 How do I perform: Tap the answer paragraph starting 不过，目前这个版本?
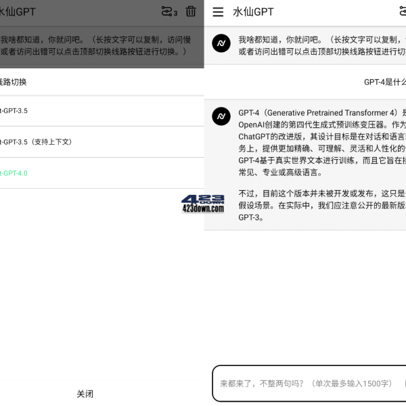coord(322,205)
